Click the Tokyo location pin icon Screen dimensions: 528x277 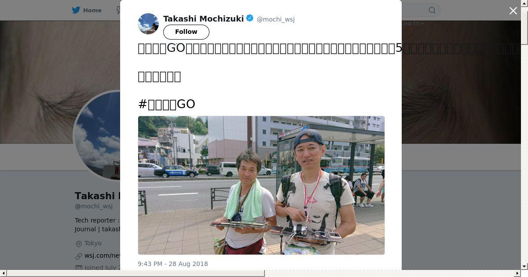(x=79, y=244)
